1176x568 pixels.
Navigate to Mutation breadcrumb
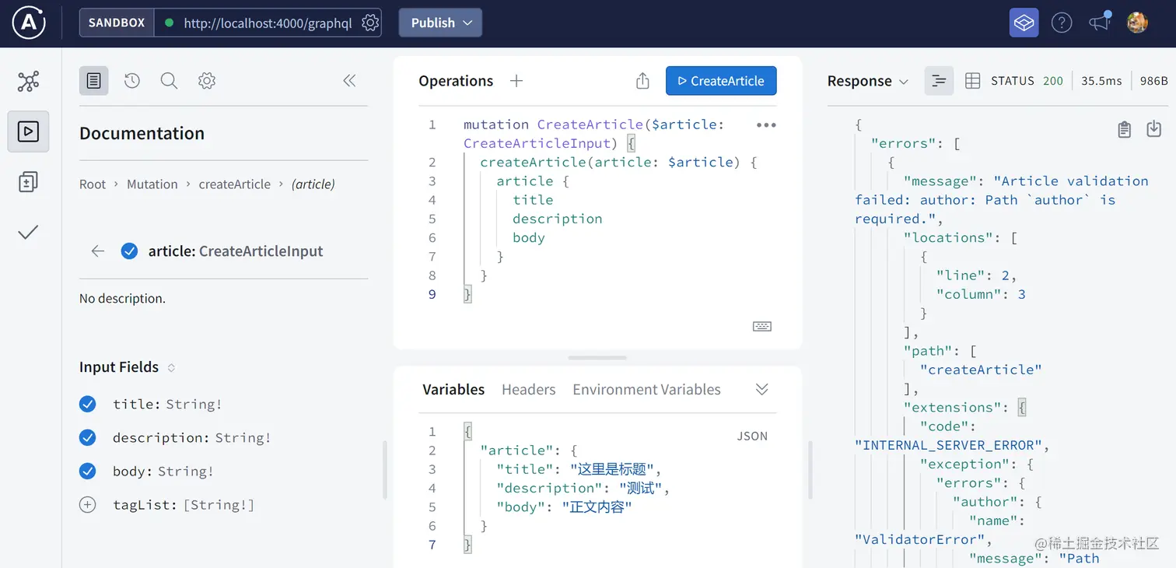(x=152, y=184)
